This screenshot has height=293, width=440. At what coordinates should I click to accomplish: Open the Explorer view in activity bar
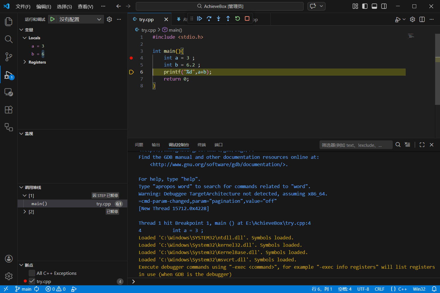(x=9, y=21)
